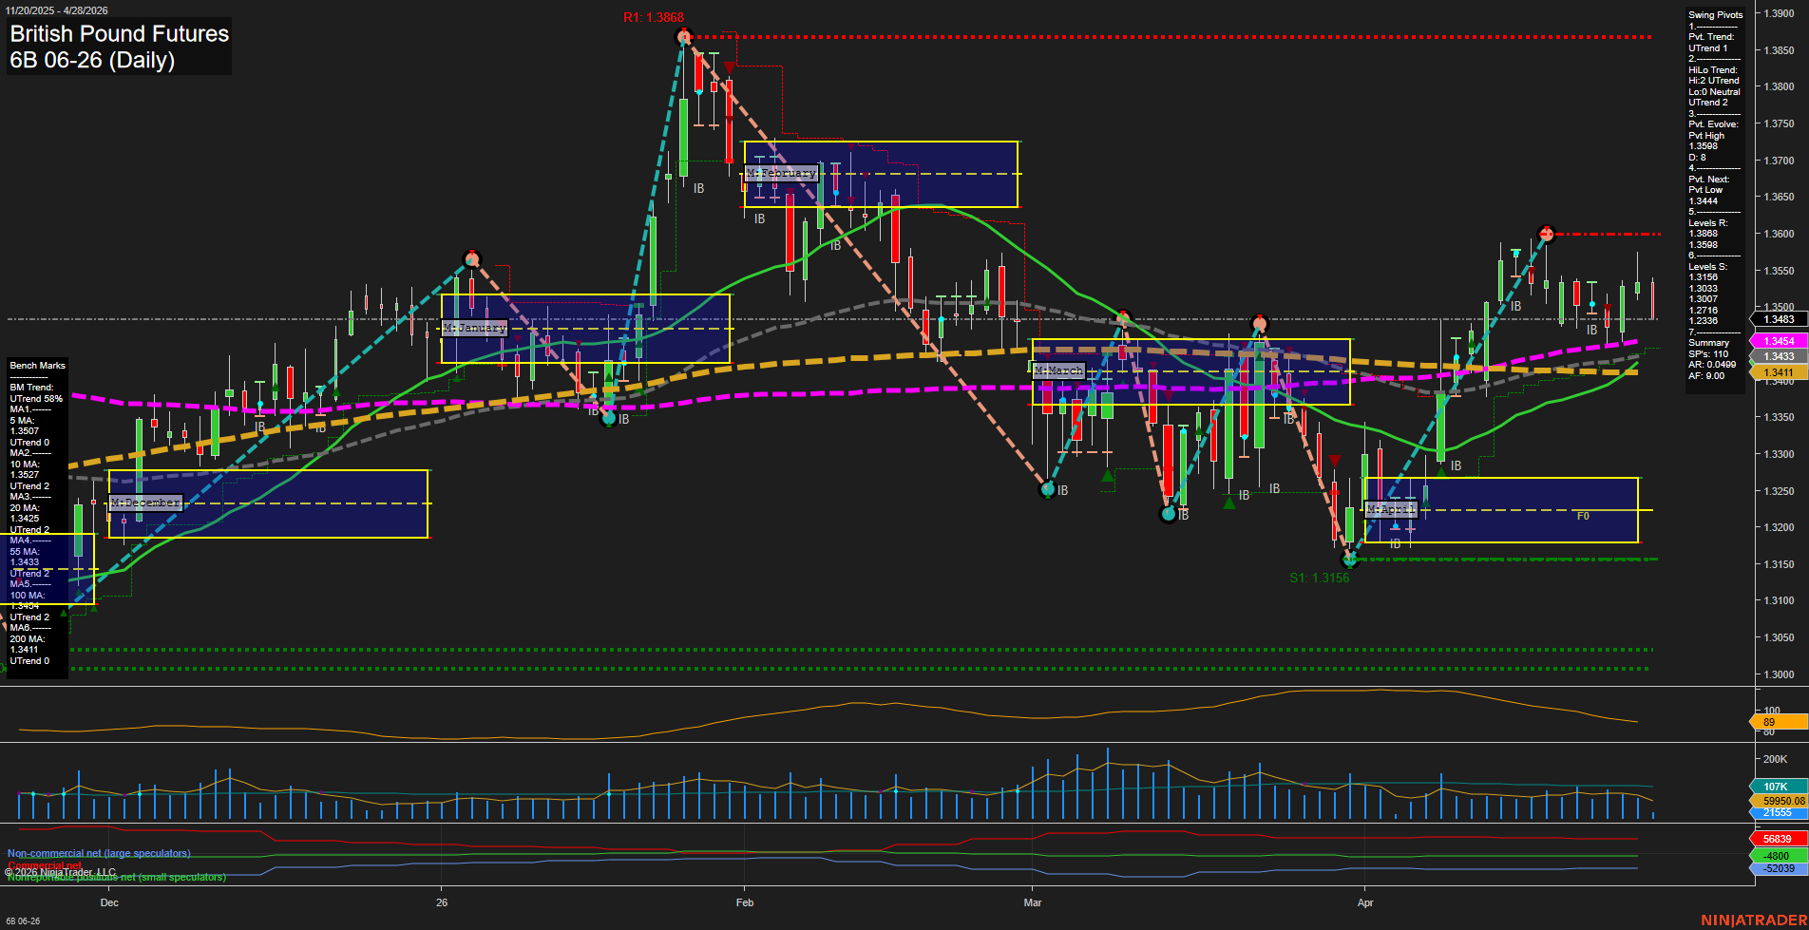Select the British Pound Futures chart title

pos(118,33)
